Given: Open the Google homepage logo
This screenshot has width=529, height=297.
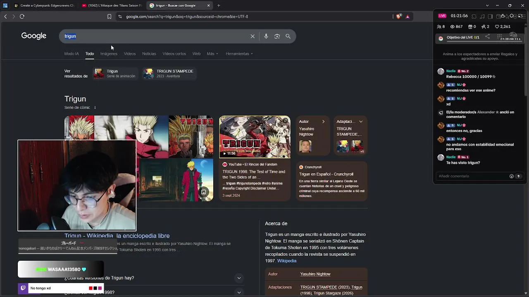Looking at the screenshot, I should tap(34, 36).
